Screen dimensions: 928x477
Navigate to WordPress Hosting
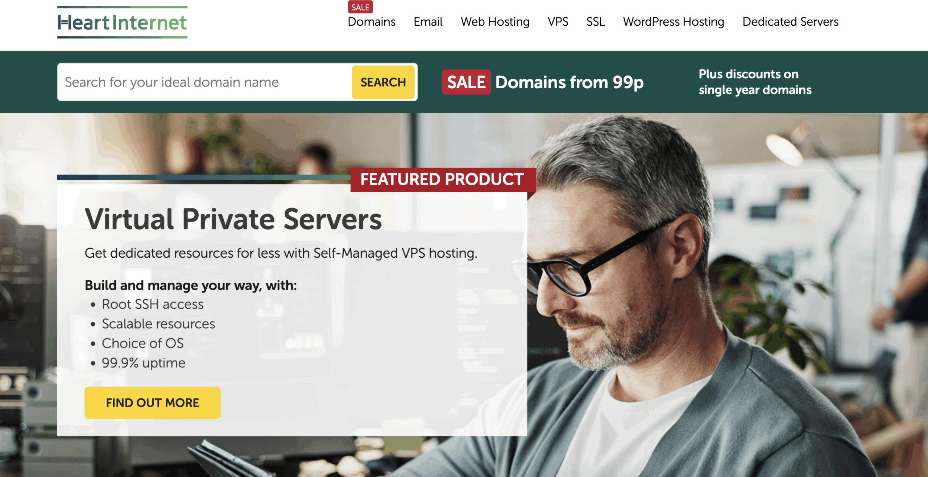[x=673, y=22]
